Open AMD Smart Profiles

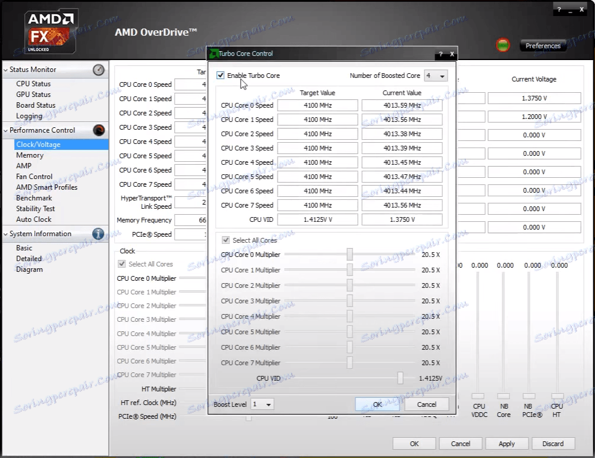[47, 187]
